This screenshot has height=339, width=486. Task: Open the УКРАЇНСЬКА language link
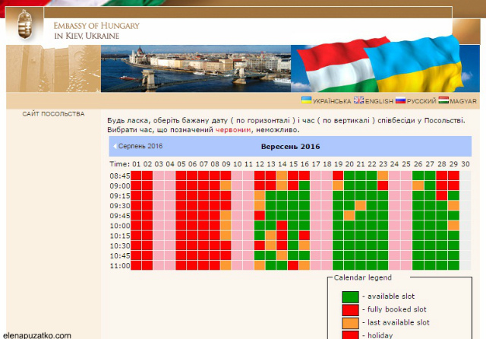coord(332,101)
